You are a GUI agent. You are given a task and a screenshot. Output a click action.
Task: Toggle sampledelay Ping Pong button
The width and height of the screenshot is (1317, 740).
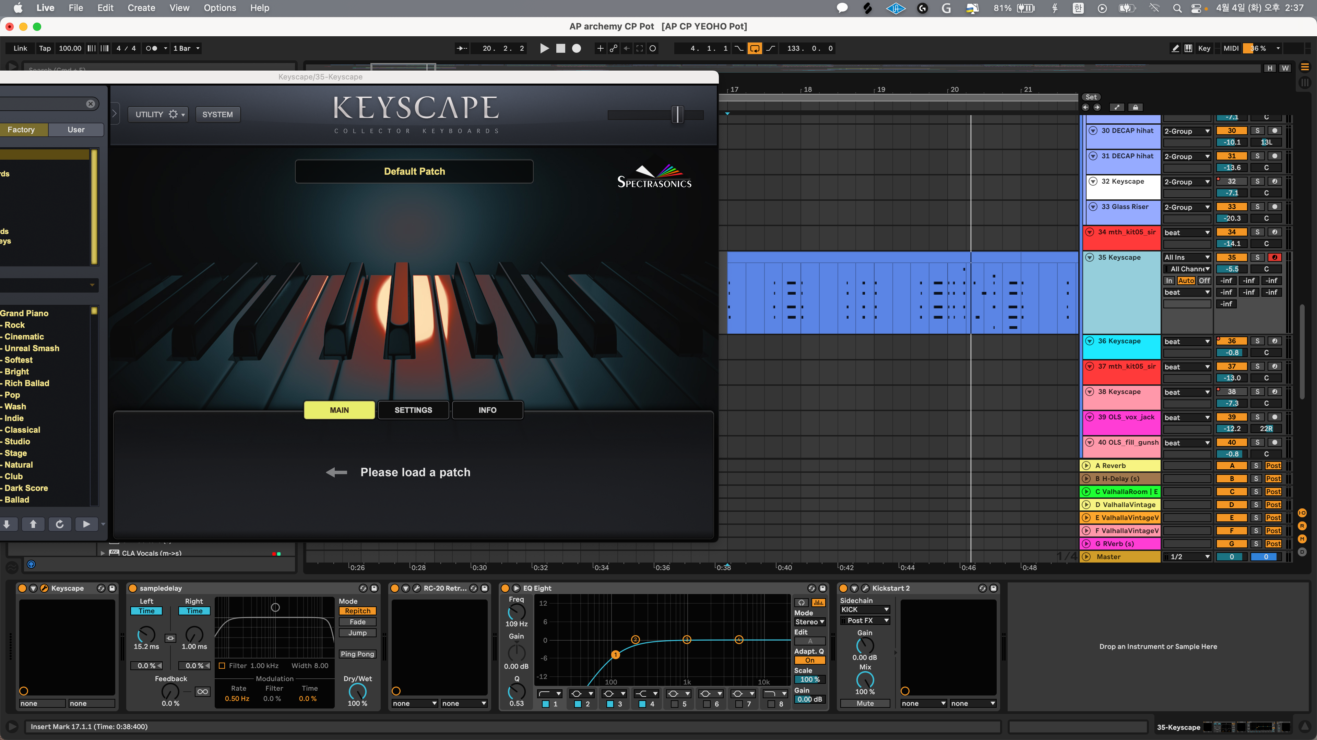click(x=357, y=654)
